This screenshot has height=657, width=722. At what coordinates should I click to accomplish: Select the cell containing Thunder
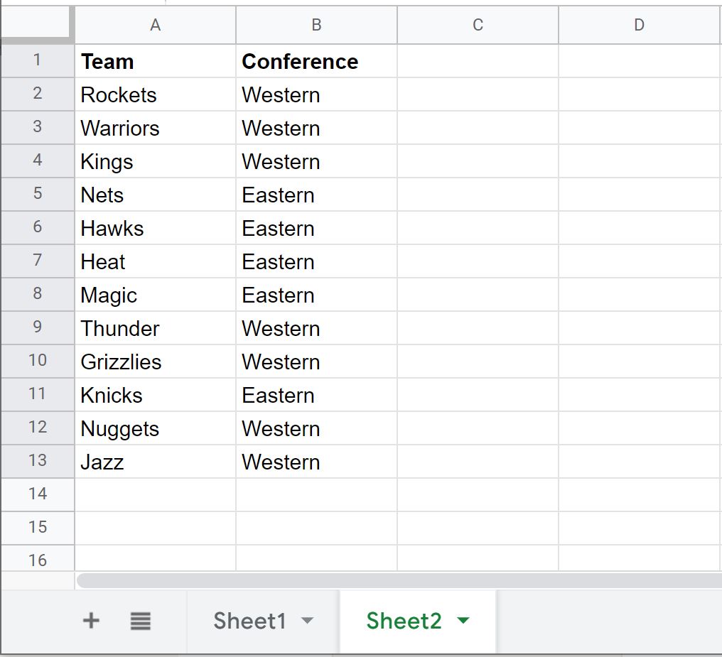point(155,328)
